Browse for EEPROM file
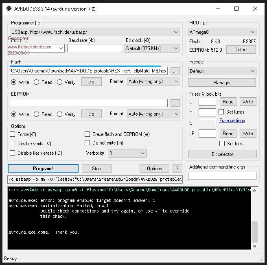The height and width of the screenshot is (265, 267). pyautogui.click(x=175, y=103)
